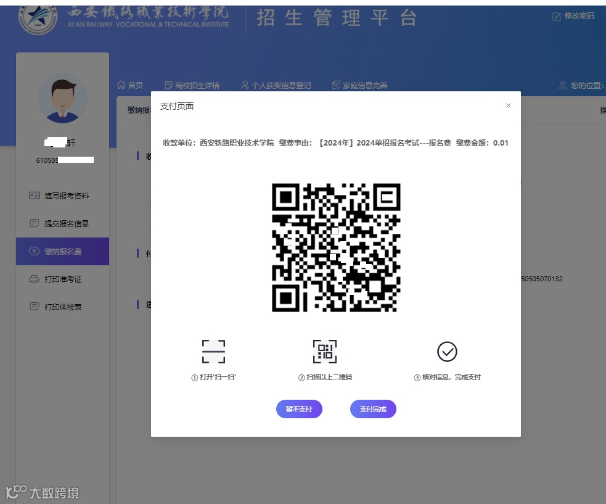The height and width of the screenshot is (504, 606).
Task: Click the ID card icon beside 填写报考资料
Action: (x=35, y=196)
